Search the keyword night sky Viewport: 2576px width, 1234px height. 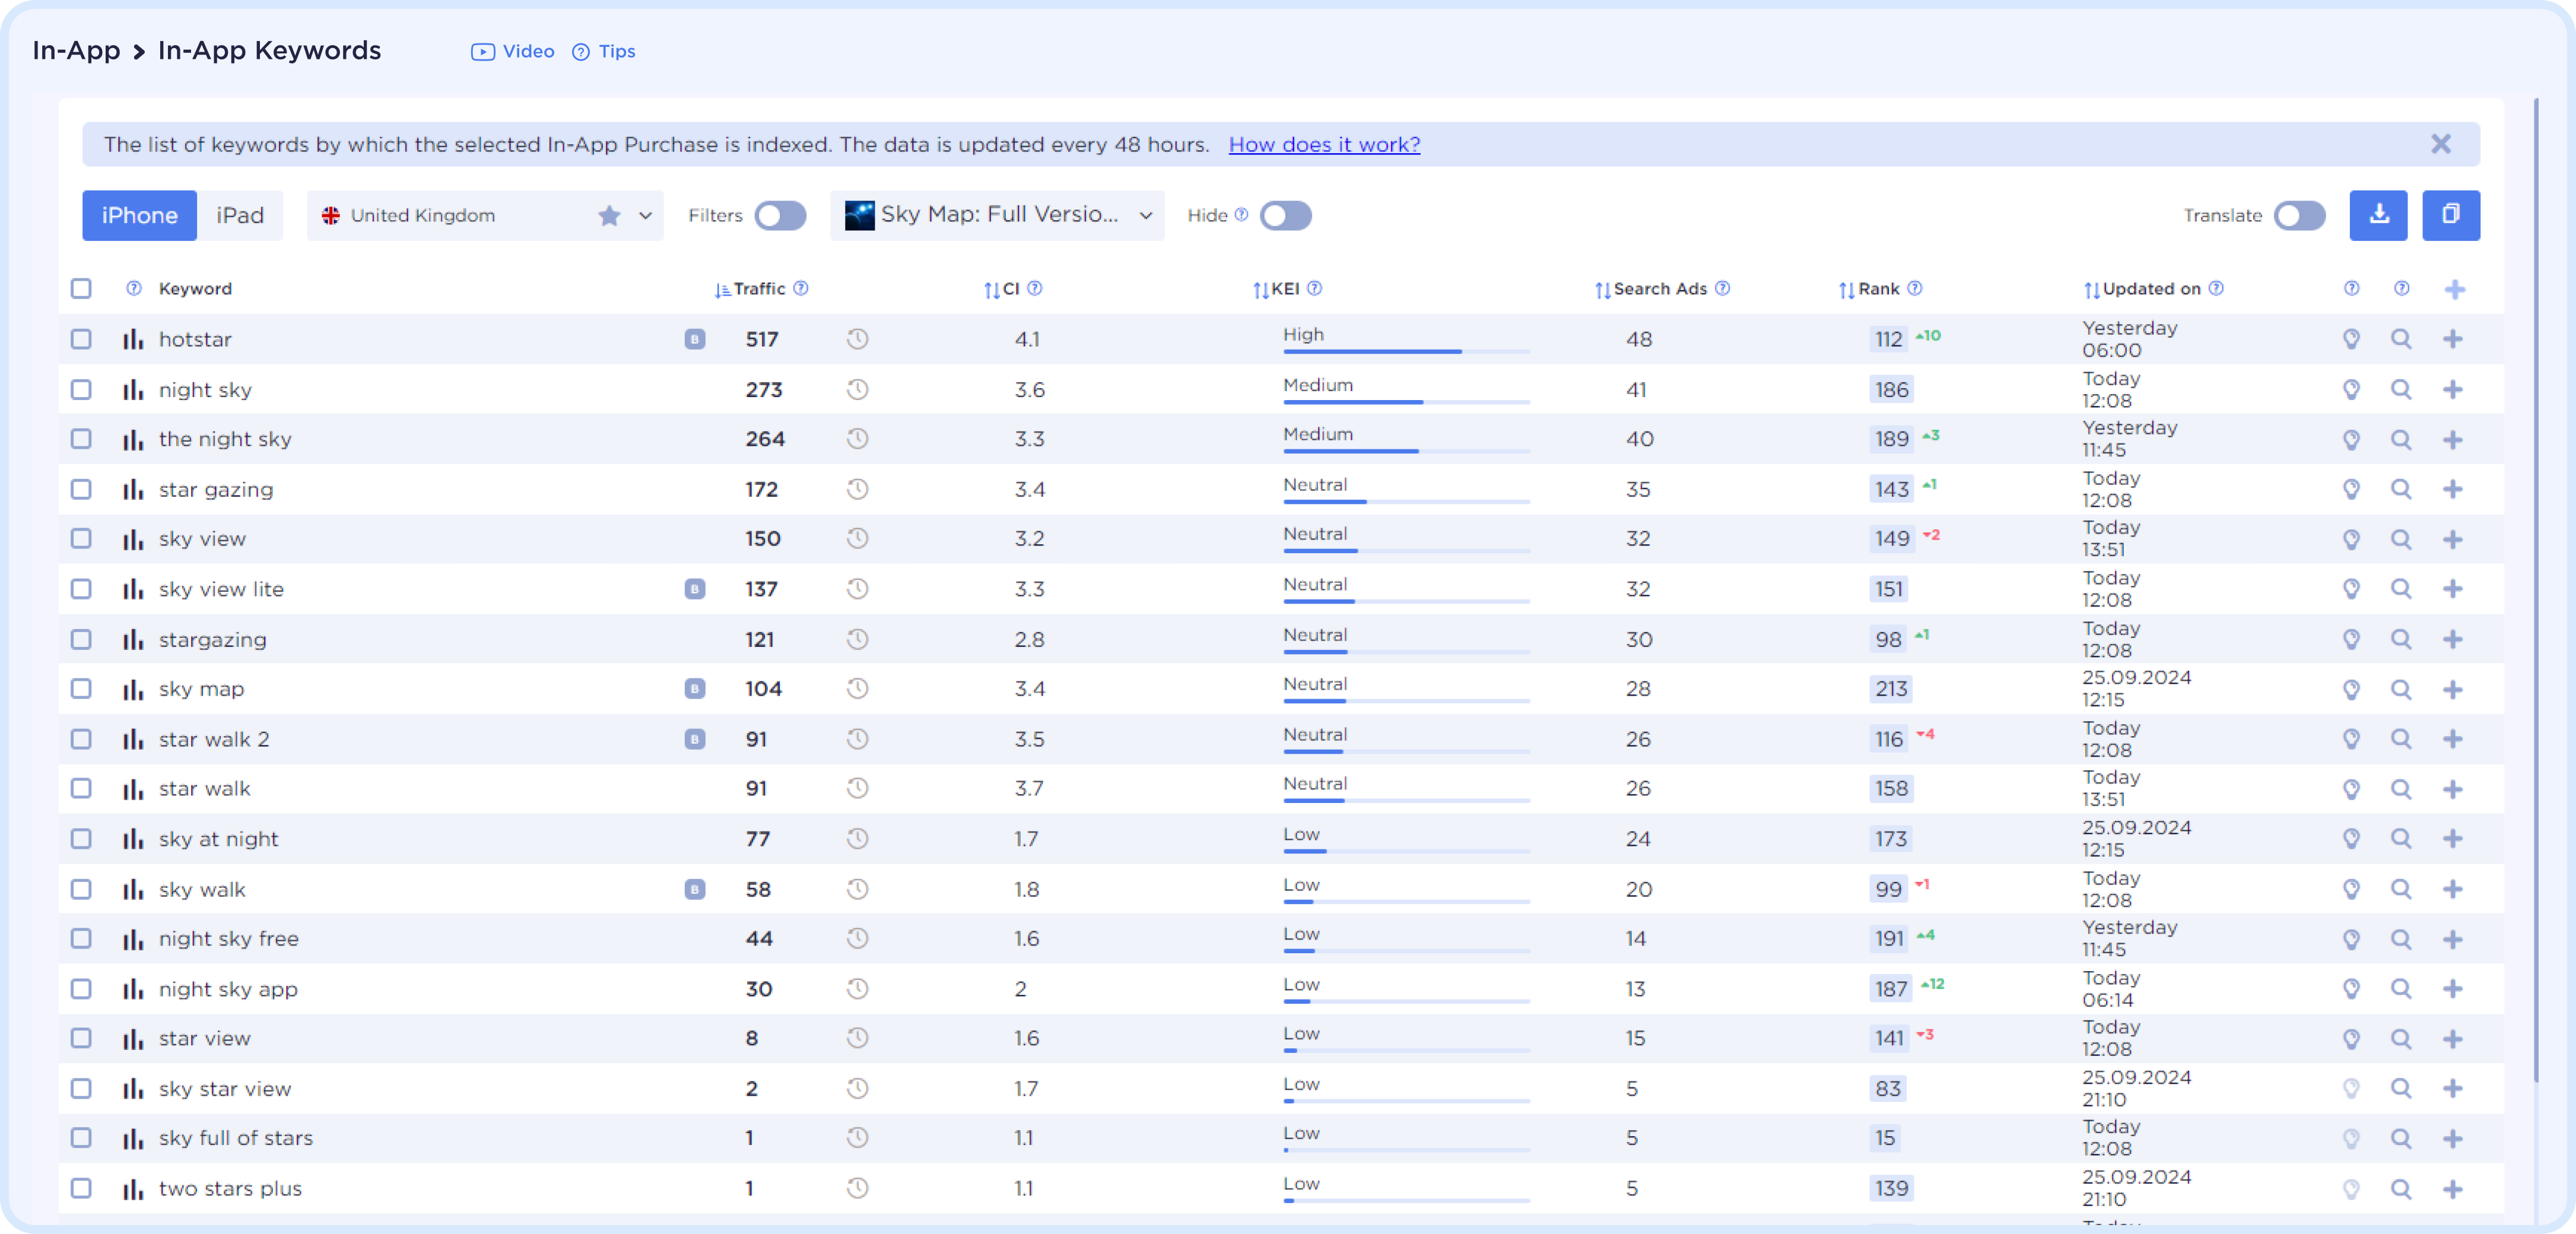tap(2401, 390)
